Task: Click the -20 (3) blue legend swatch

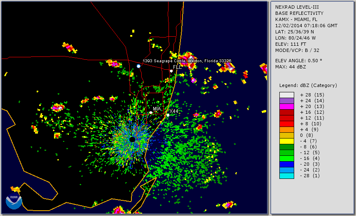Action: point(286,164)
